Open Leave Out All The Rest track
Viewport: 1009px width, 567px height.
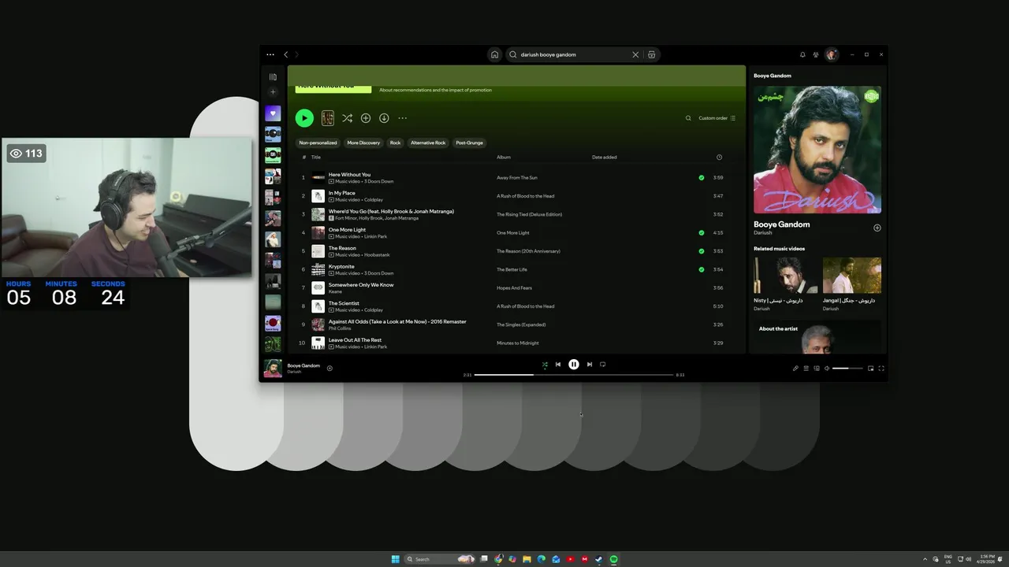(355, 340)
